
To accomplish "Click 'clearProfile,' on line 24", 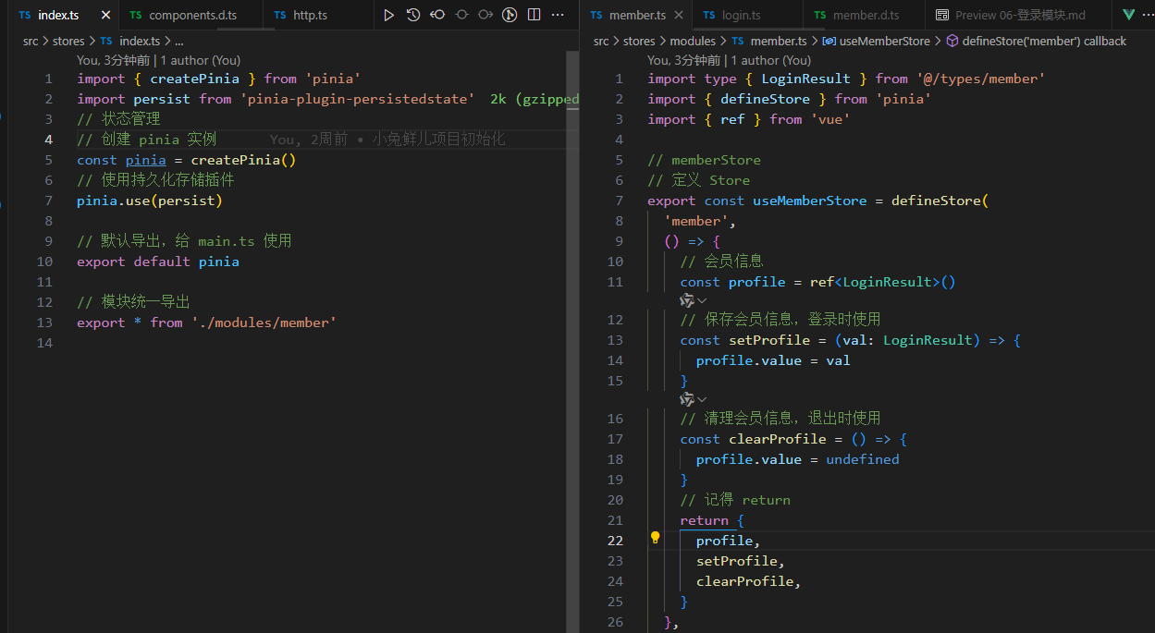I will [749, 581].
